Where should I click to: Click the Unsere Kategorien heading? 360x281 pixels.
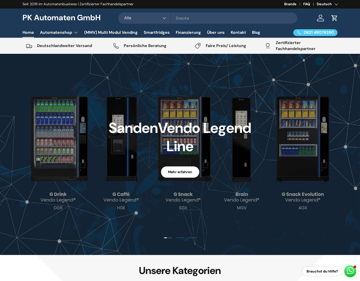(x=180, y=271)
